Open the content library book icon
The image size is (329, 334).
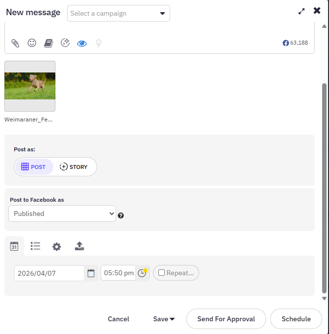pyautogui.click(x=49, y=43)
